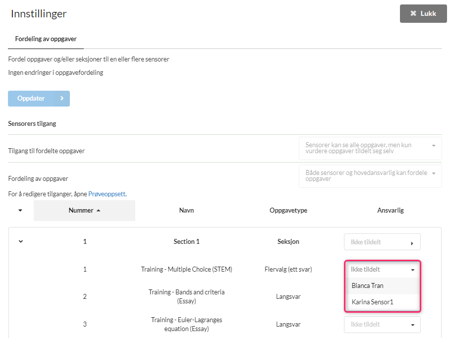Open Ikke tildelt dropdown for Euler-Lagranges equation

(382, 325)
